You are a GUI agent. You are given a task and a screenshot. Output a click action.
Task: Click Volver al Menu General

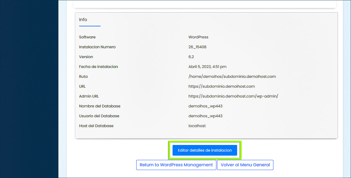pyautogui.click(x=245, y=165)
